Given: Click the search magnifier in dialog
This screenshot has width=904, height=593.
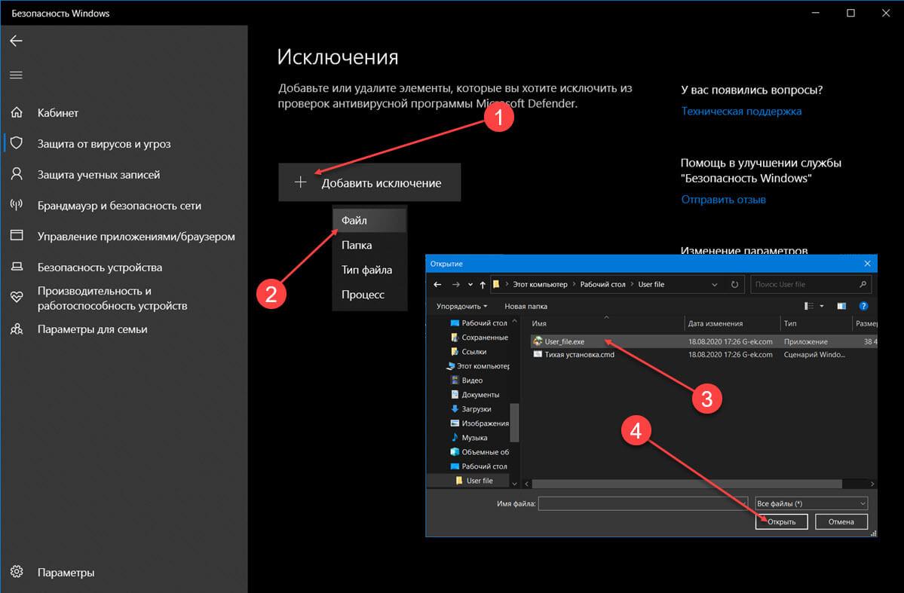Looking at the screenshot, I should [863, 284].
